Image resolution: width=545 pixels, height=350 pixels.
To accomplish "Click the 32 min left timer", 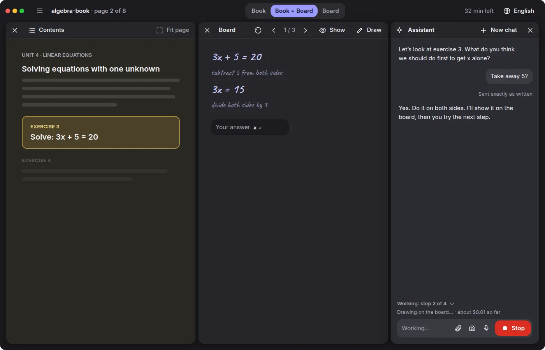I will 479,11.
